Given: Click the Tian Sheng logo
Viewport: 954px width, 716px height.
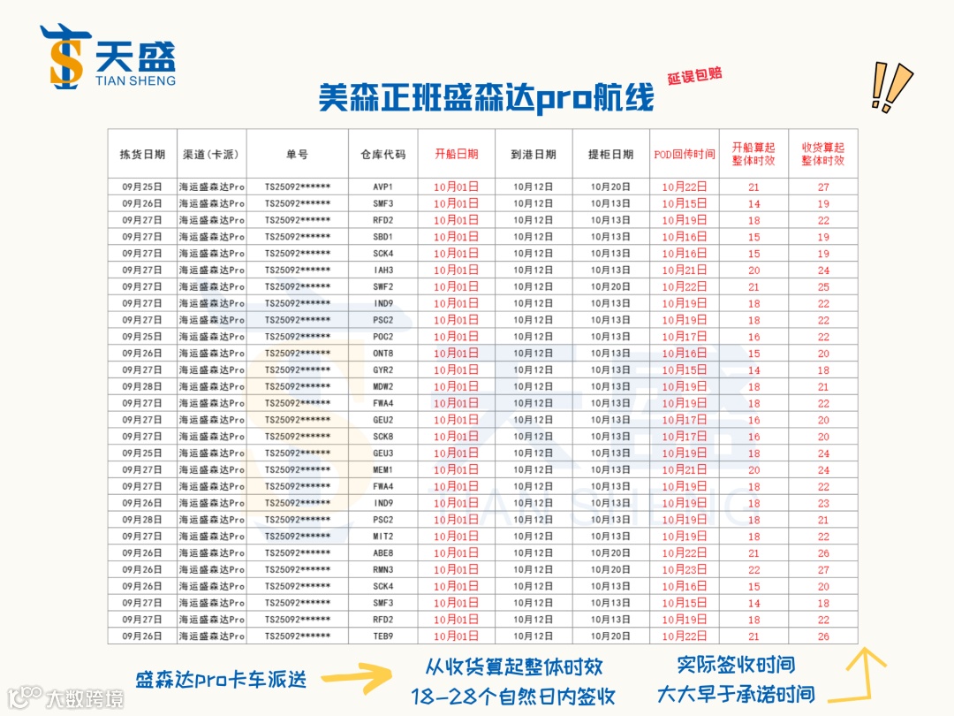Looking at the screenshot, I should [108, 56].
